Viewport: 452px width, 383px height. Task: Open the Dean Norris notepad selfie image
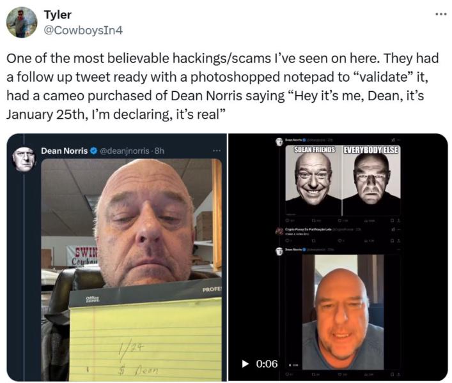click(x=132, y=269)
